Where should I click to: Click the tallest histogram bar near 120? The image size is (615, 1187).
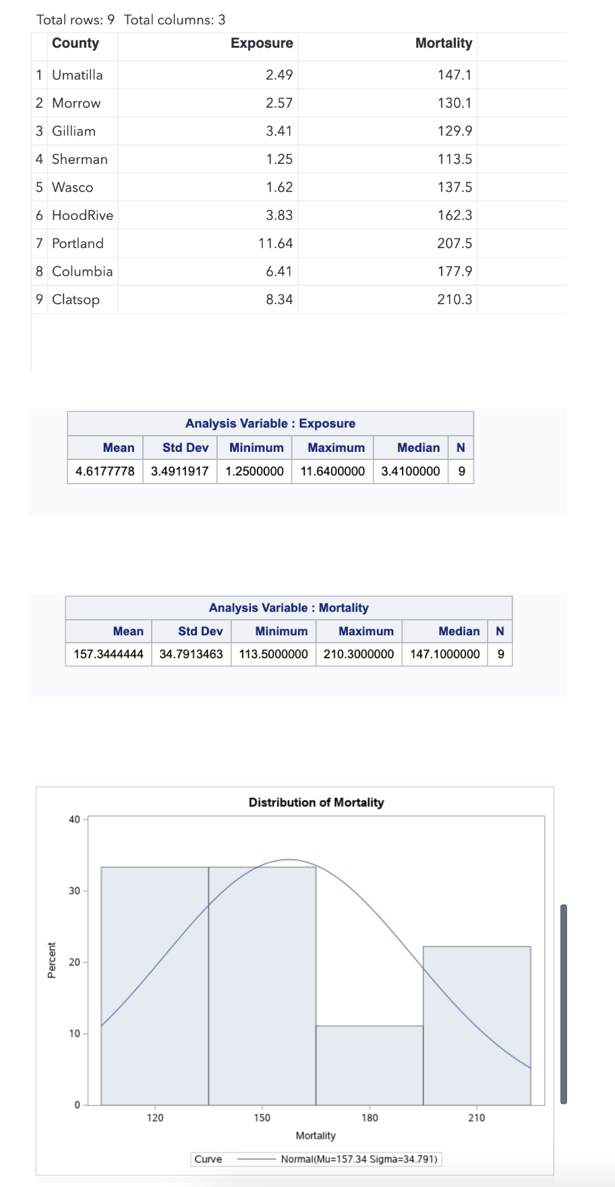tap(154, 985)
